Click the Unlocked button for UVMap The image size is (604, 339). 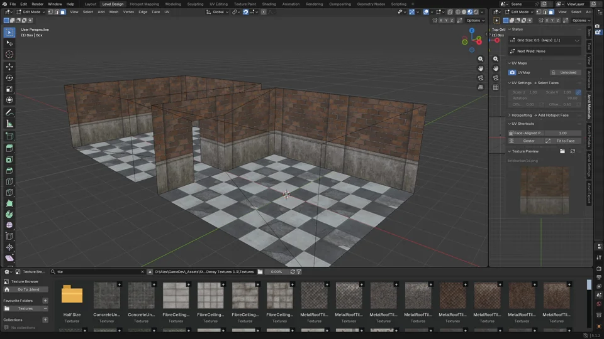point(565,73)
